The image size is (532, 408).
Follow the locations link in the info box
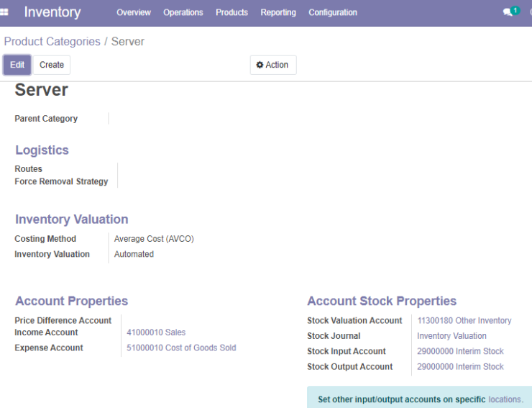505,399
